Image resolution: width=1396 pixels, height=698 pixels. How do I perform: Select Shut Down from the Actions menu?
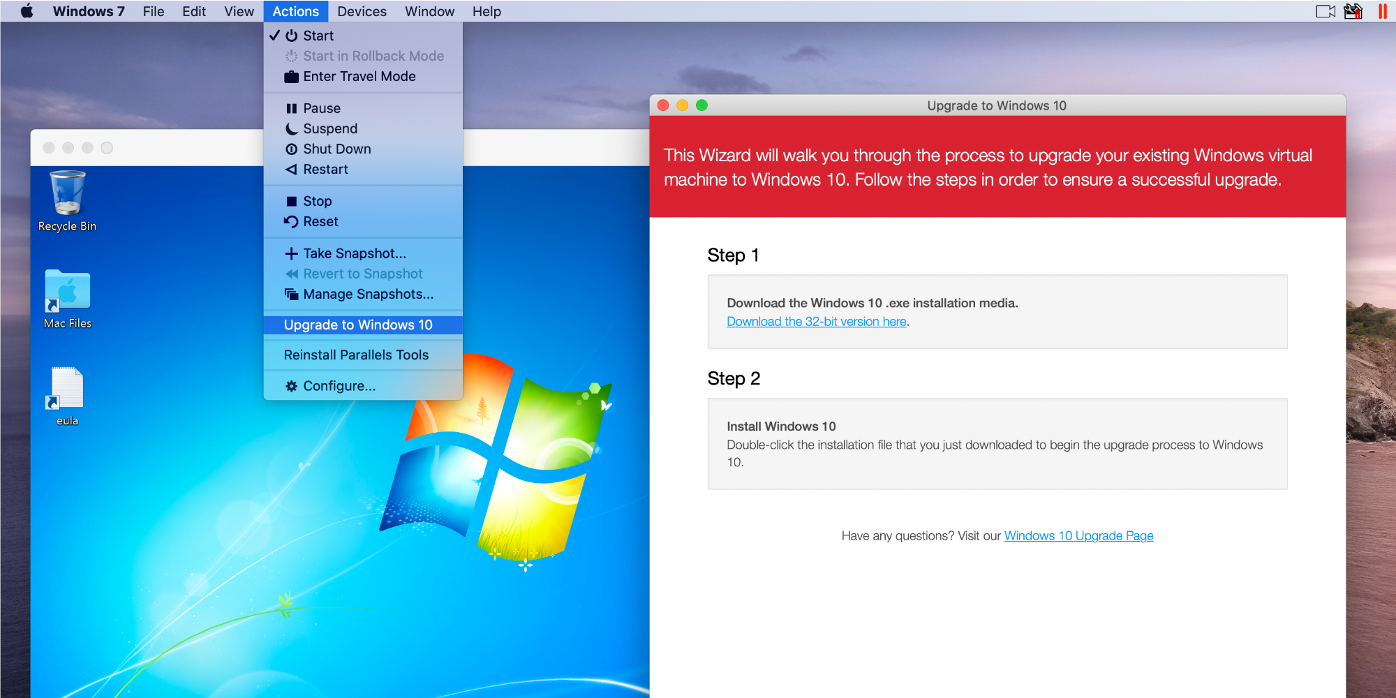[336, 148]
